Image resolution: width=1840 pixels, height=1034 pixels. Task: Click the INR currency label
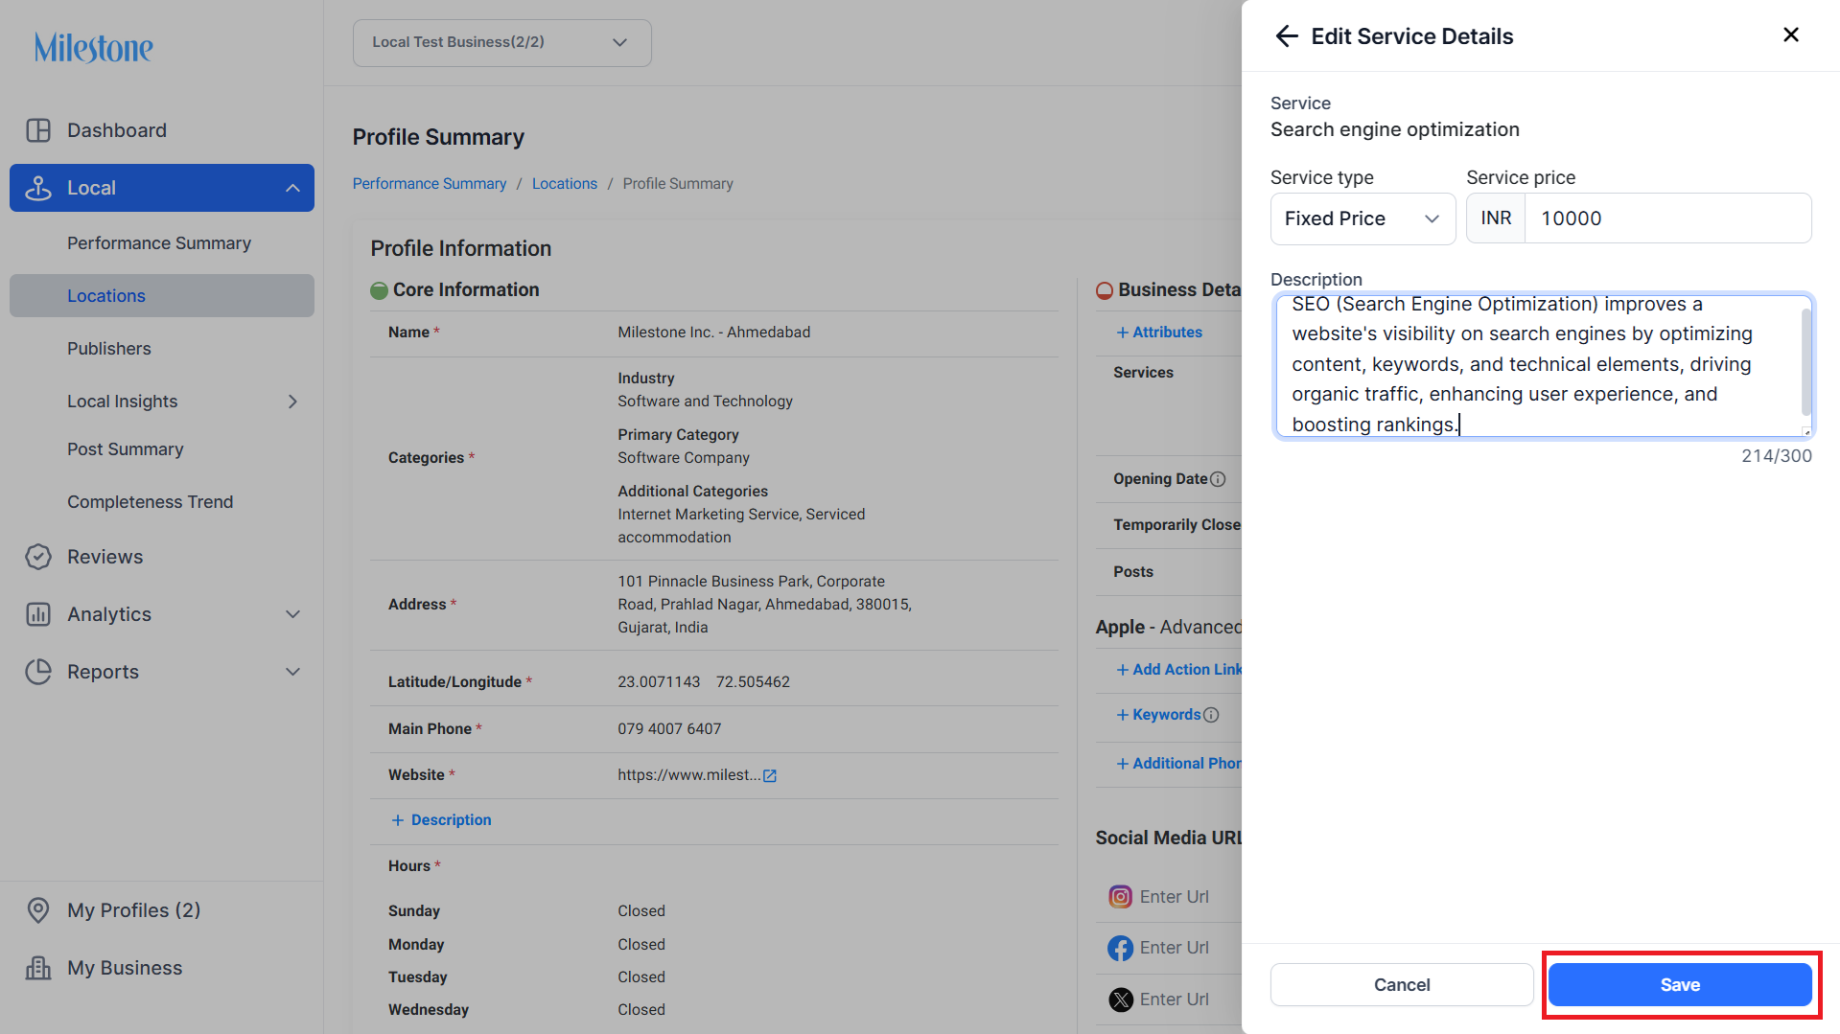1496,218
